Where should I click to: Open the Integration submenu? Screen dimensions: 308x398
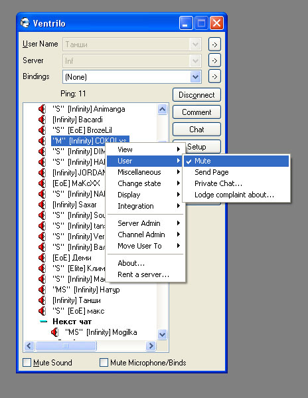click(x=145, y=206)
